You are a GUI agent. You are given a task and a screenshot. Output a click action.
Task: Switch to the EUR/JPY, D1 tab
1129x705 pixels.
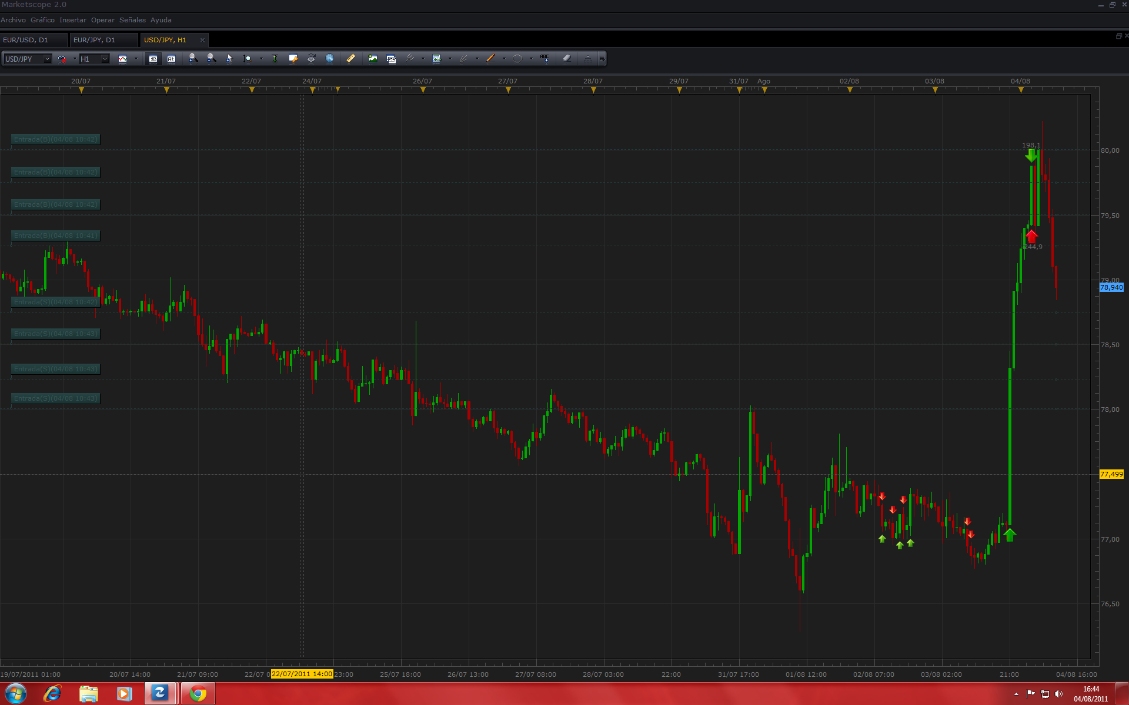94,40
